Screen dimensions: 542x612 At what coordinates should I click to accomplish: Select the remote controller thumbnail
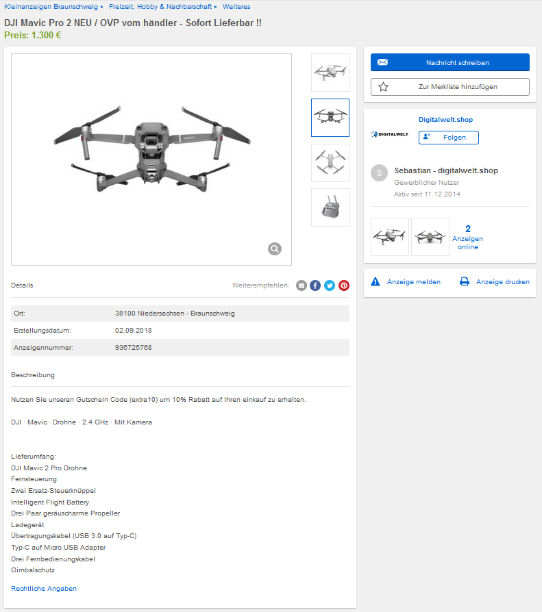(330, 207)
